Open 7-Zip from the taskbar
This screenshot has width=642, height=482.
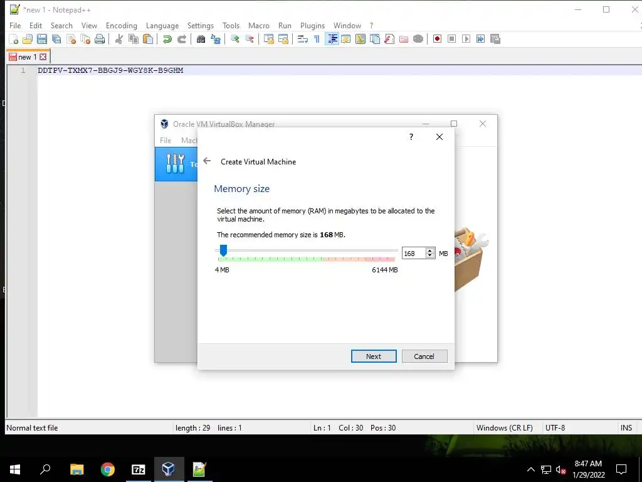point(139,469)
